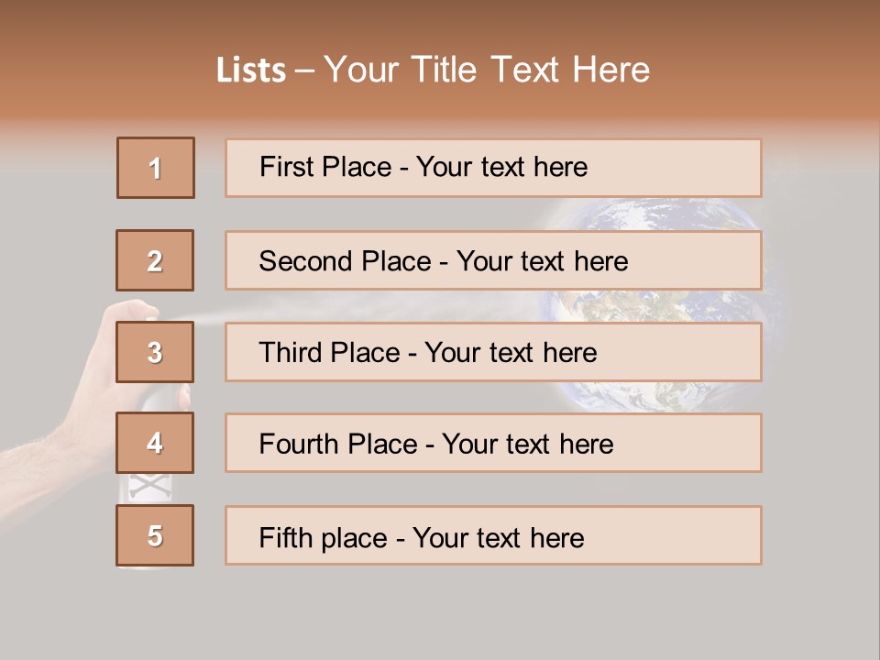The height and width of the screenshot is (660, 880).
Task: Click the brown header band above the title
Action: (x=440, y=20)
